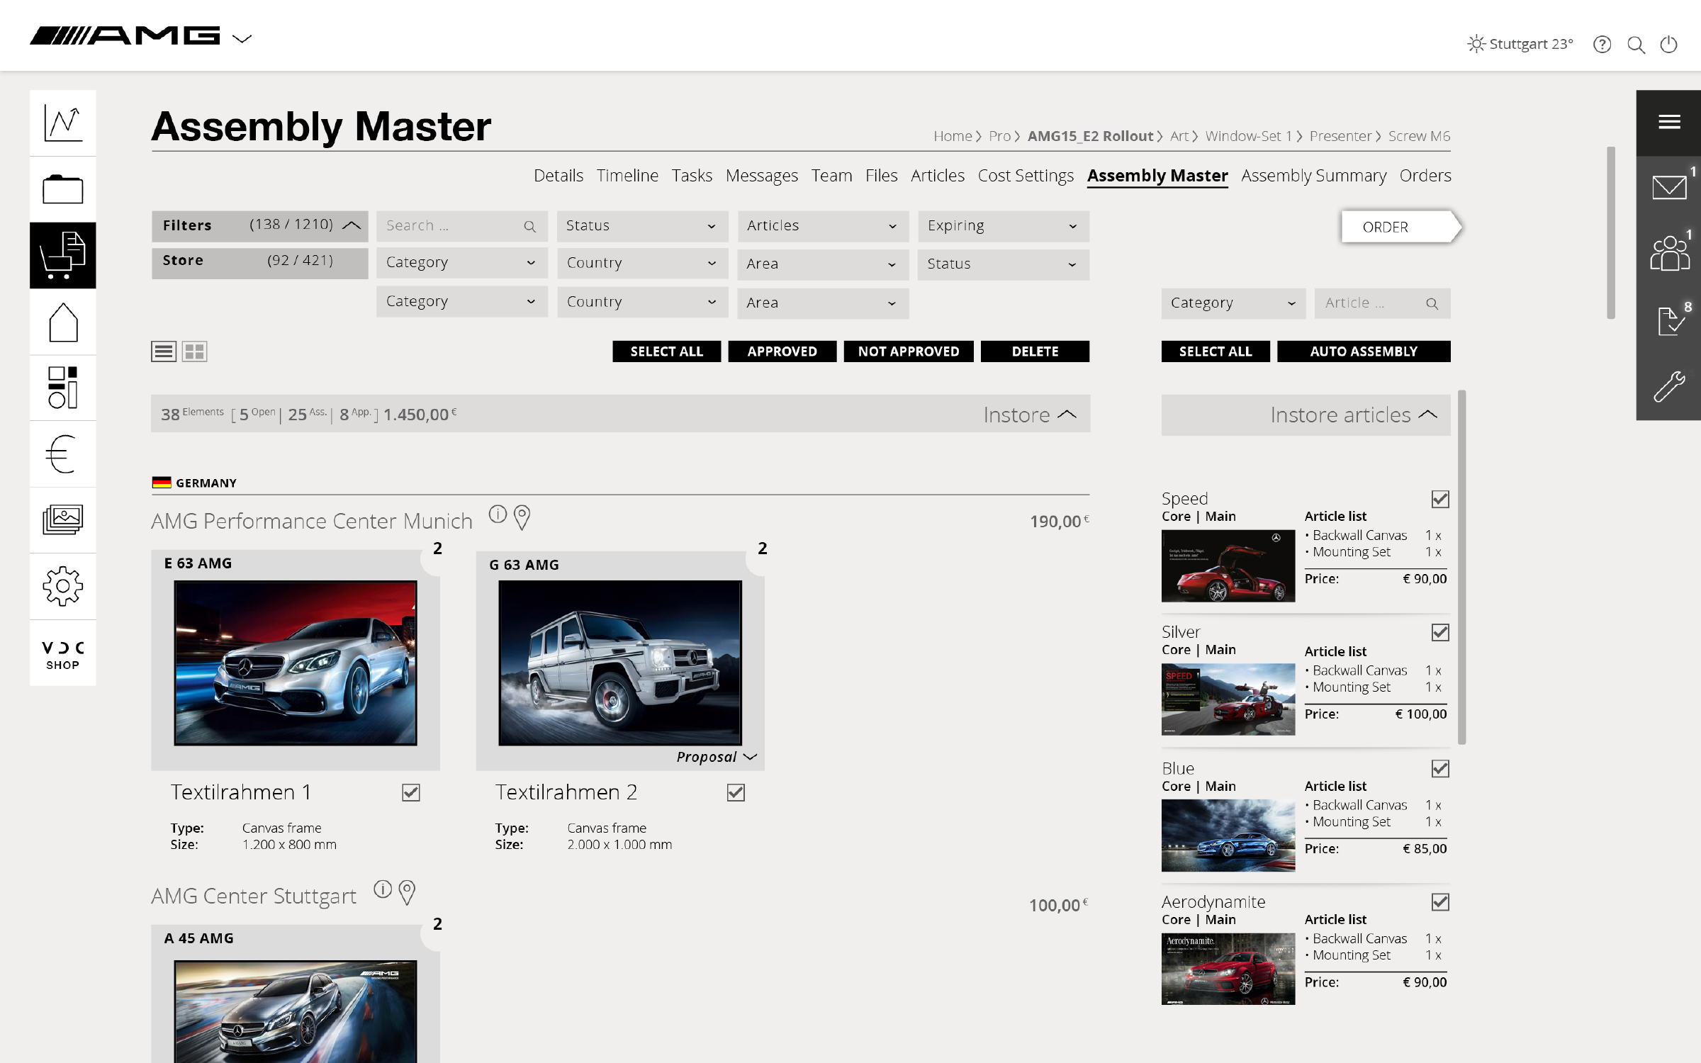Click the AUTO ASSEMBLY button
Viewport: 1701px width, 1063px height.
click(x=1363, y=351)
